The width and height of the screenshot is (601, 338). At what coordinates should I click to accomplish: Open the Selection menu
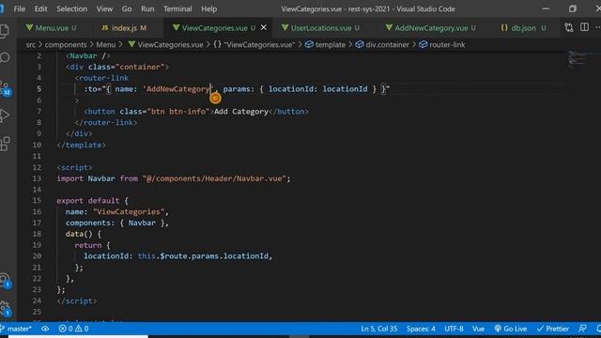pos(71,8)
